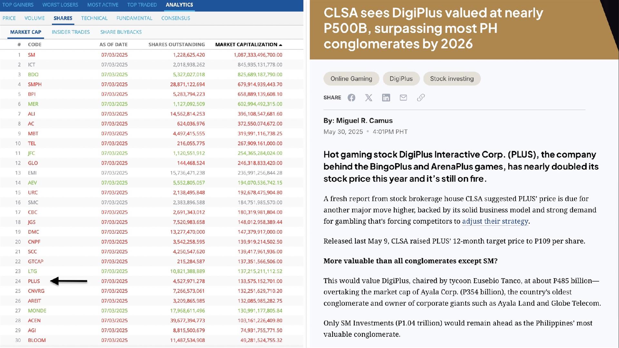The image size is (619, 348).
Task: Select the Analytics tab
Action: tap(179, 5)
